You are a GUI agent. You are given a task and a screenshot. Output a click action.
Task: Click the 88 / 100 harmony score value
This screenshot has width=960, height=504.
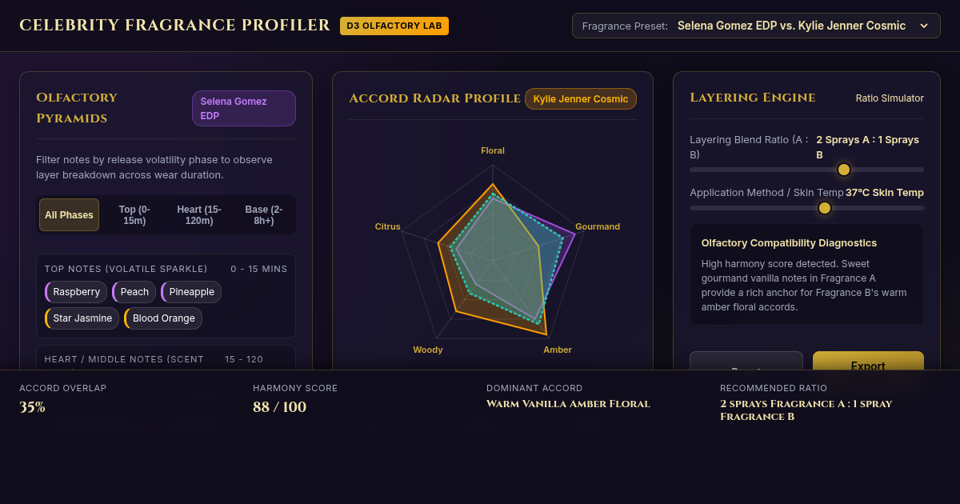pos(279,407)
